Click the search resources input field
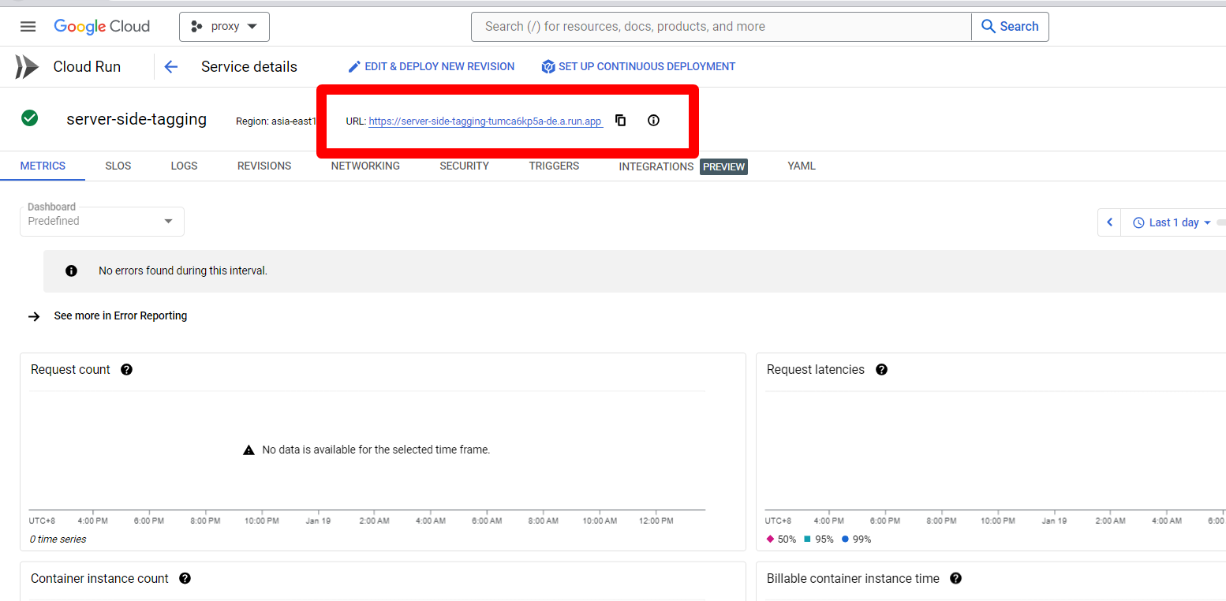 [721, 26]
